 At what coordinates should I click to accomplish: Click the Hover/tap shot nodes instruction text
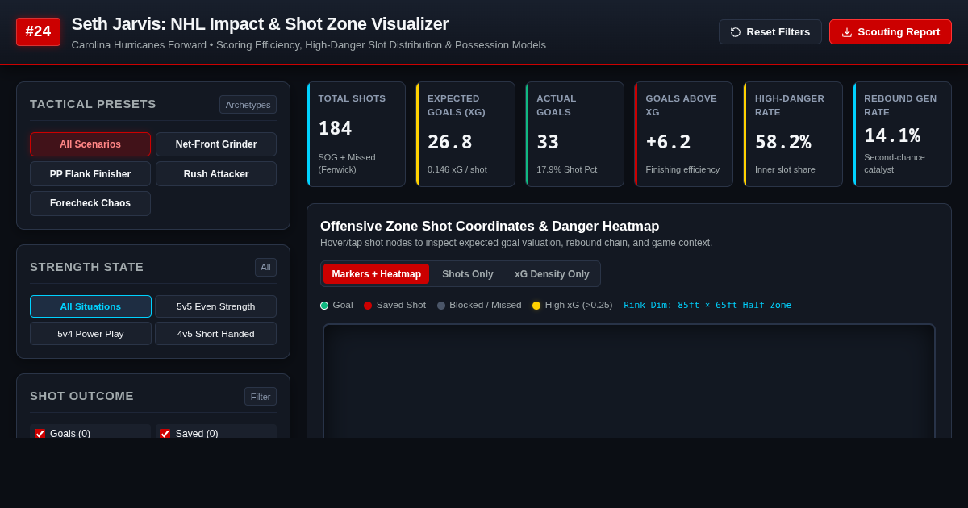(516, 243)
